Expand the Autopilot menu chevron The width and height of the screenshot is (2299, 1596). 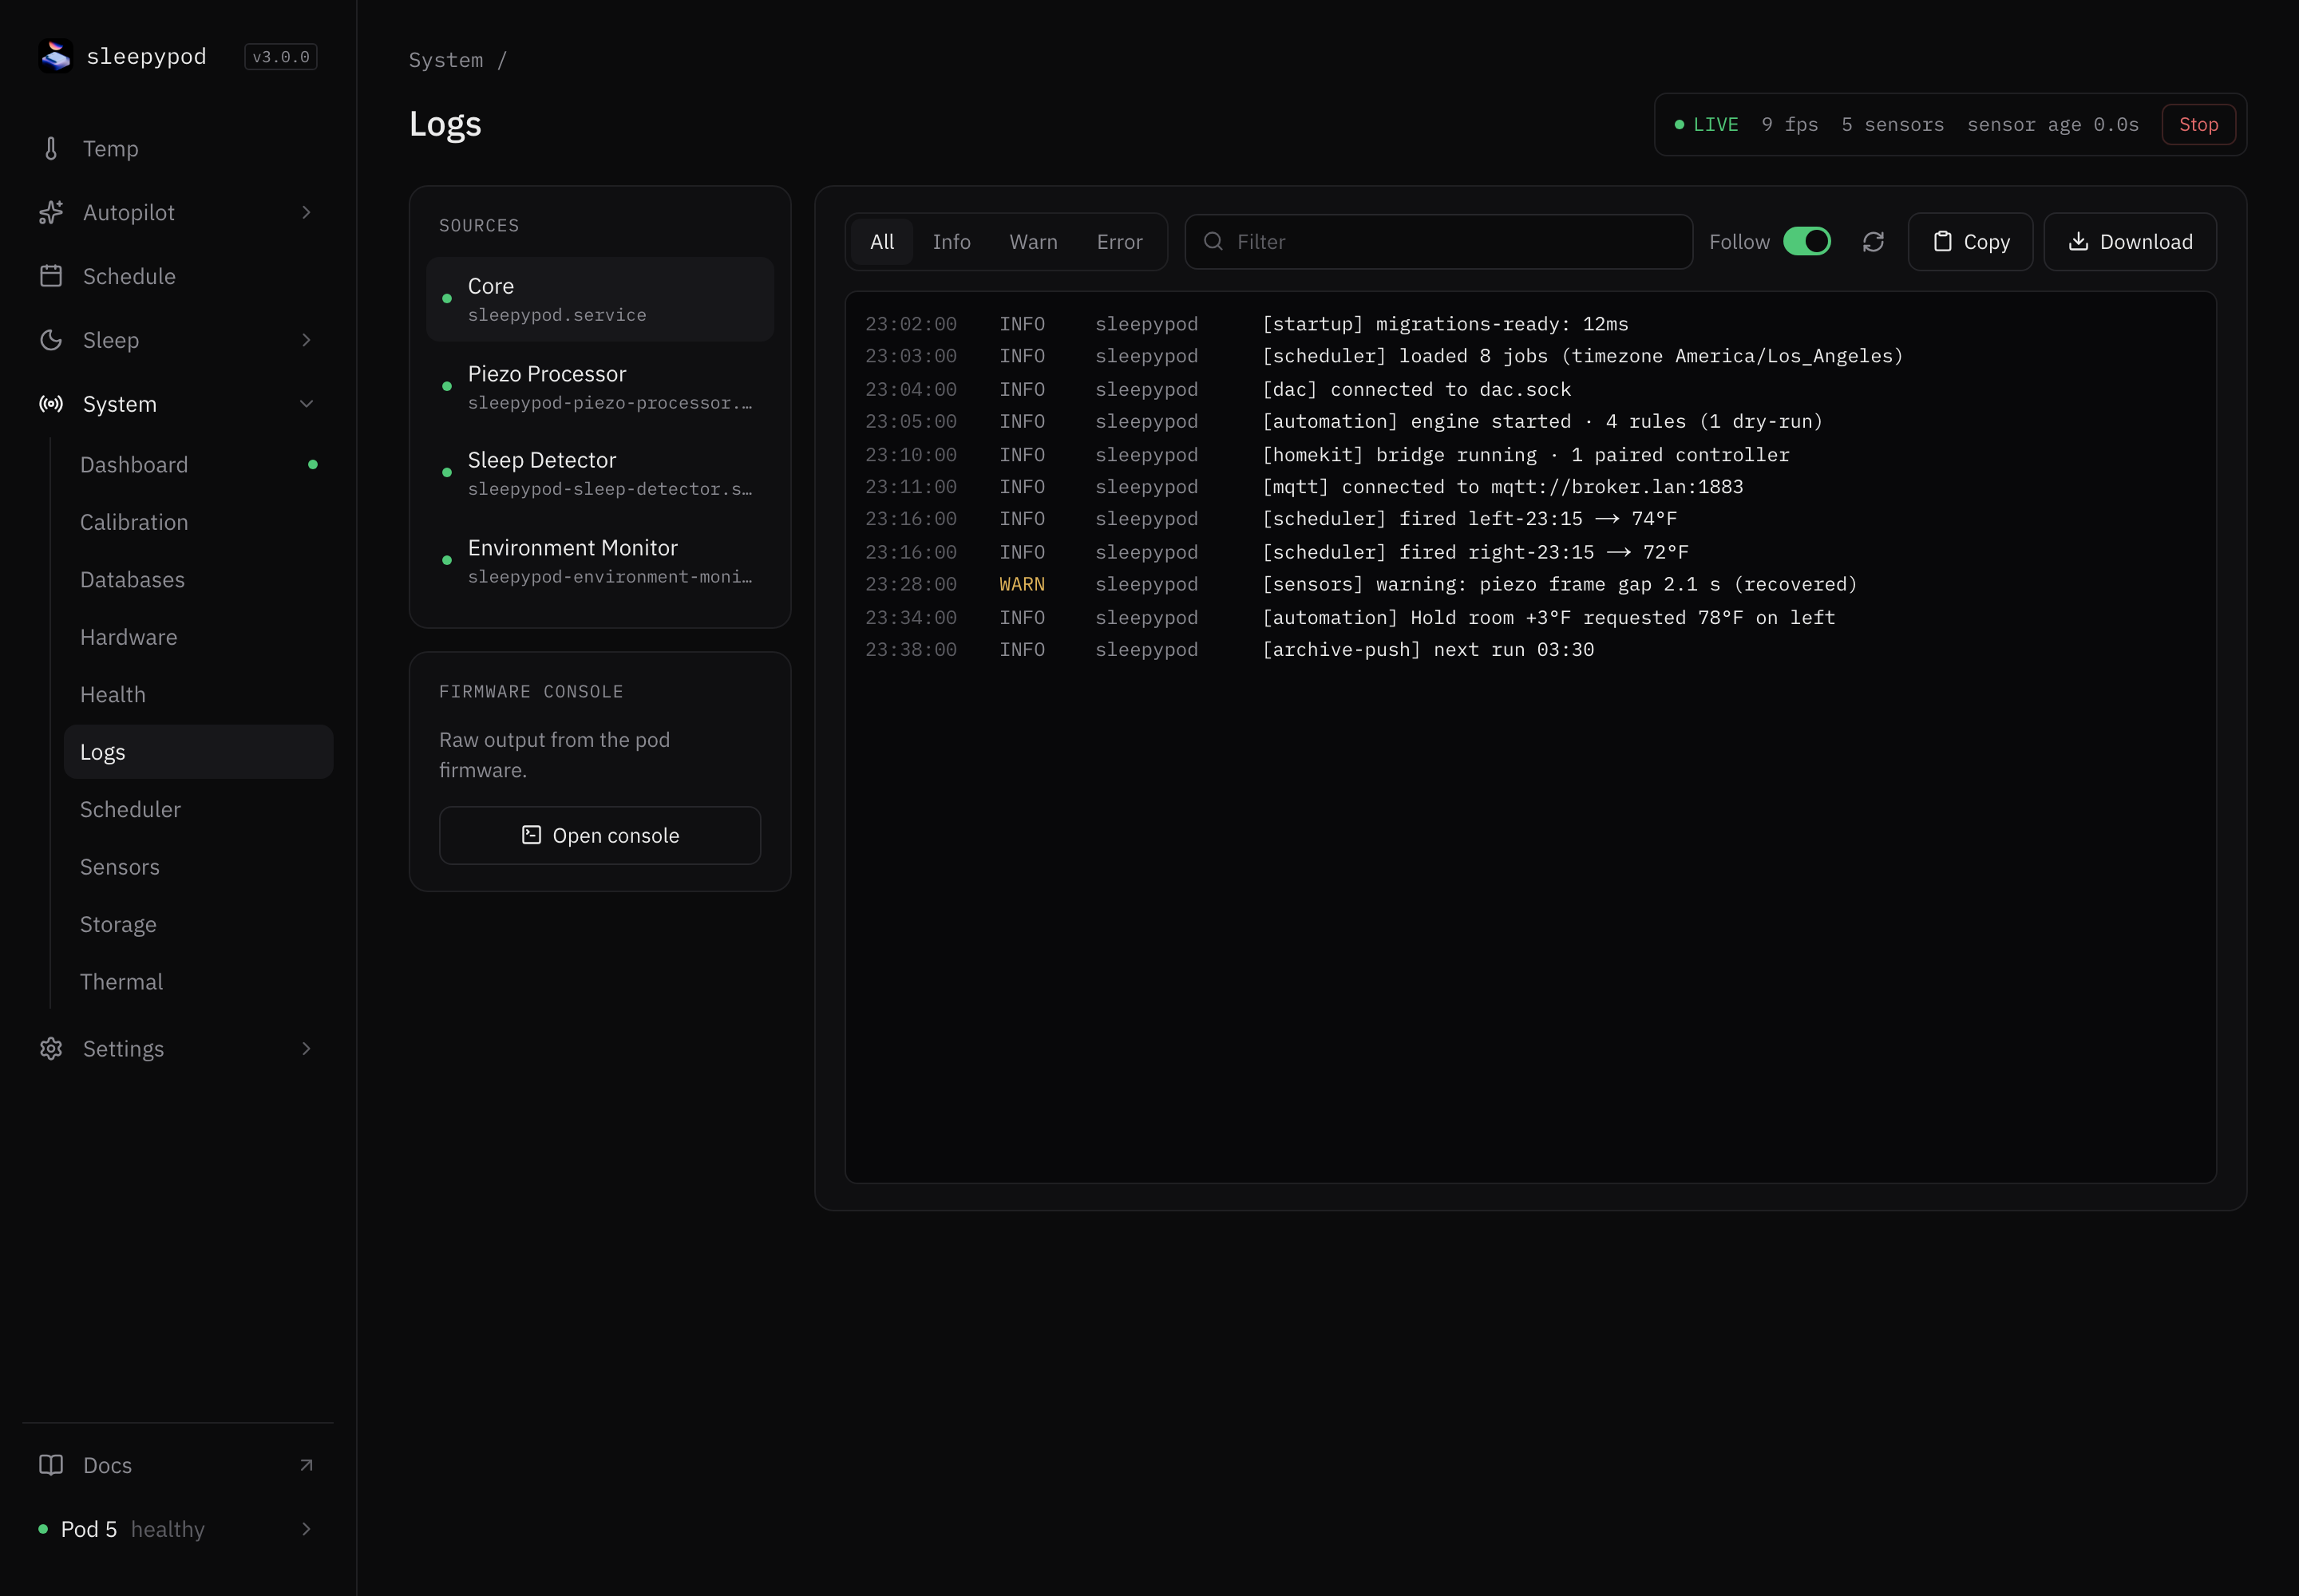[306, 212]
